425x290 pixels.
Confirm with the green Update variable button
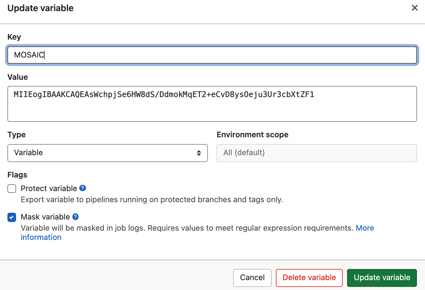382,278
